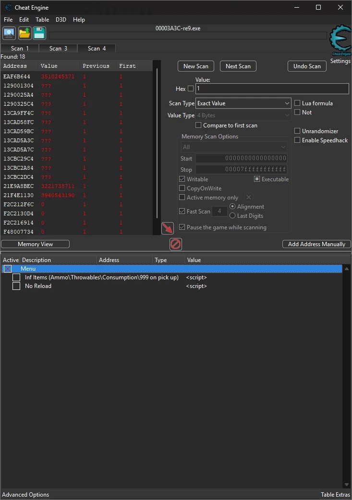This screenshot has width=352, height=500.
Task: Open the Table menu
Action: [42, 20]
